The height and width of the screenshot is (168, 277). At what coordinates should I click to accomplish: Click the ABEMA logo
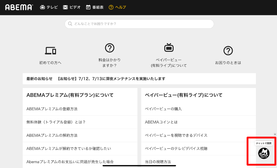[19, 7]
